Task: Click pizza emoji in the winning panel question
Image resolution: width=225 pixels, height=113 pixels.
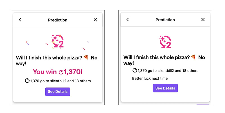Action: tap(86, 58)
